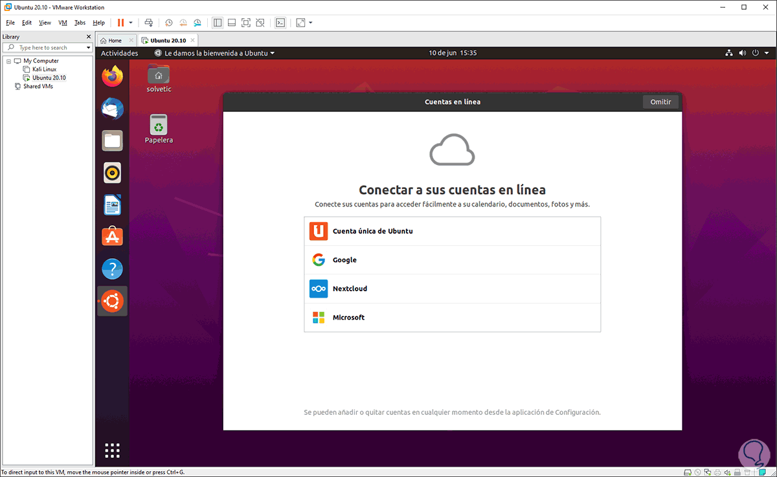Collapse the My Computer tree node
The width and height of the screenshot is (777, 477).
click(7, 61)
